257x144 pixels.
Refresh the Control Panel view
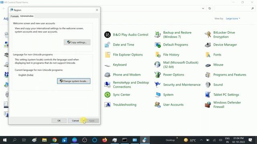(x=210, y=8)
